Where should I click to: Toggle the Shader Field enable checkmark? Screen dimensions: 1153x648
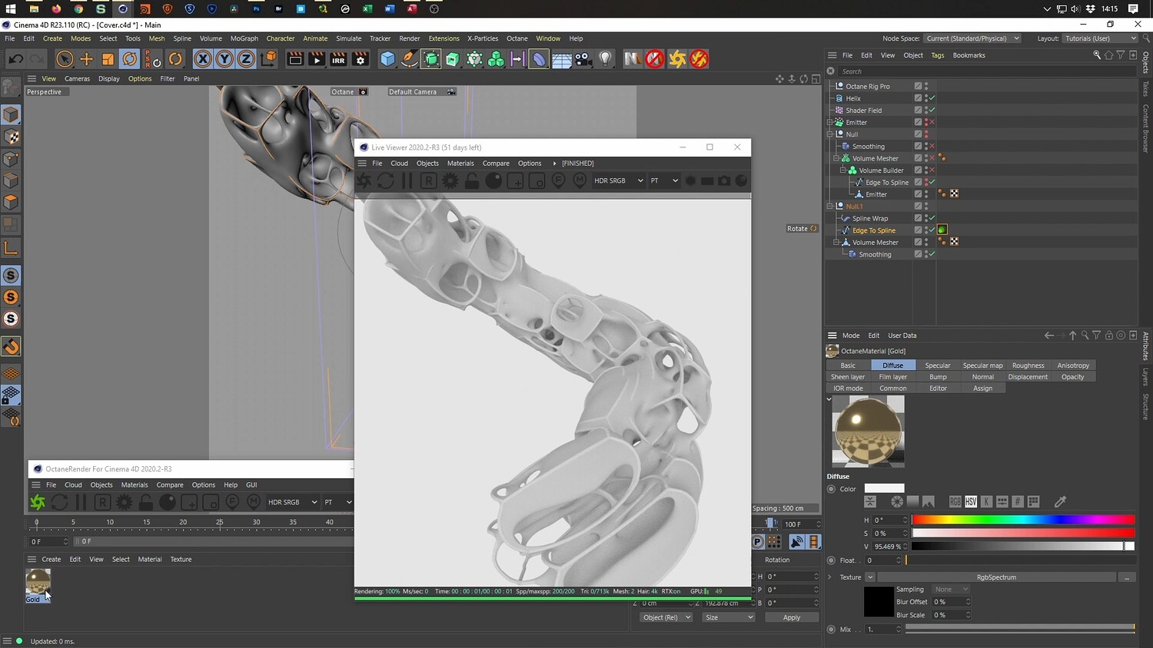932,111
